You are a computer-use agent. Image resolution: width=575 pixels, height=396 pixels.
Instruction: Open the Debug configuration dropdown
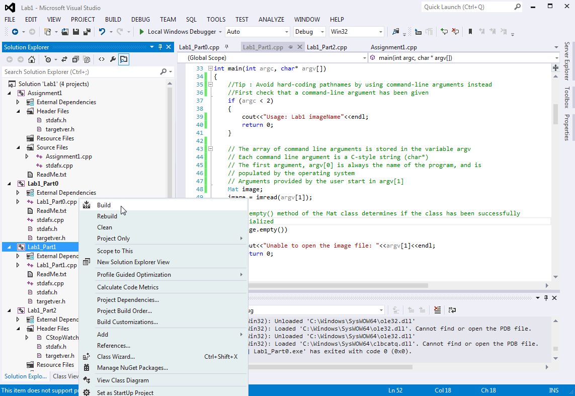click(309, 31)
